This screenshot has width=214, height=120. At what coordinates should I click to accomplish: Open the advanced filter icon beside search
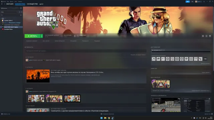coord(21,15)
